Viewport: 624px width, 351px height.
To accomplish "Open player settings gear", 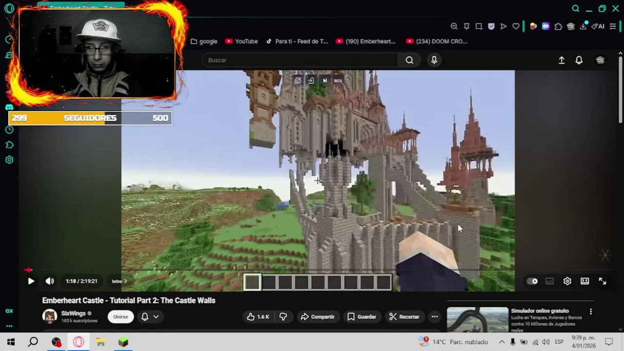I will tap(567, 281).
